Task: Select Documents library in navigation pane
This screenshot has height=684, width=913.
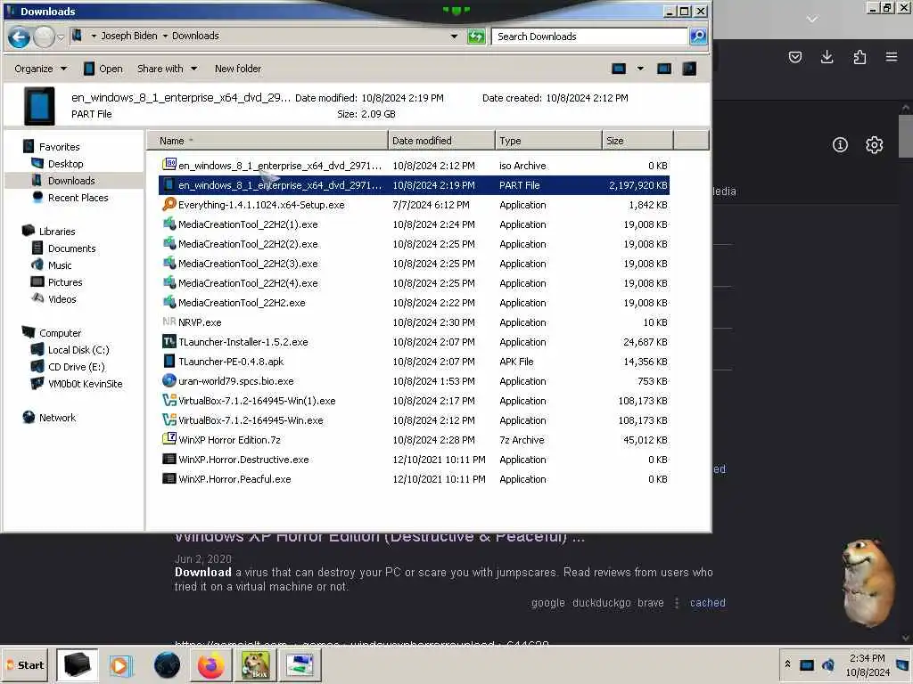Action: [71, 248]
